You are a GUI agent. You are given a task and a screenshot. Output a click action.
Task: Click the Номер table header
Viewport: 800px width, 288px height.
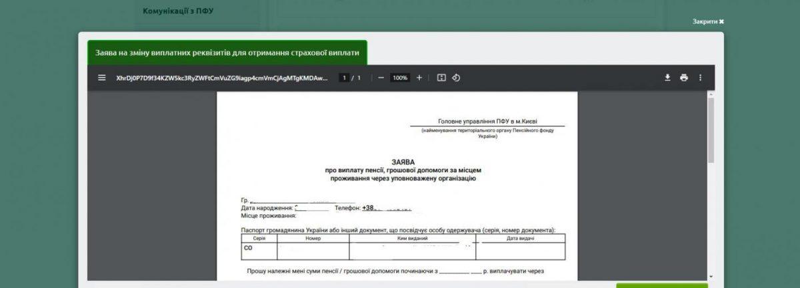(313, 238)
